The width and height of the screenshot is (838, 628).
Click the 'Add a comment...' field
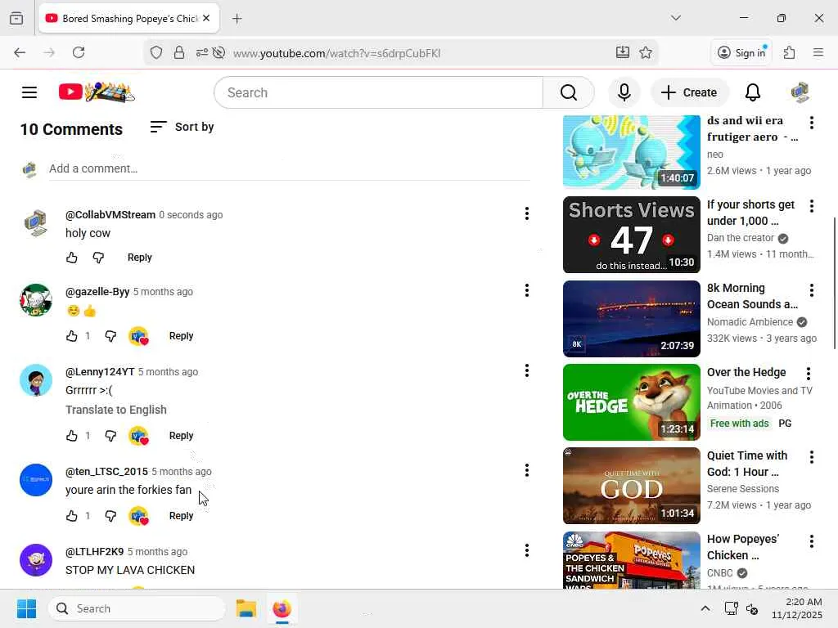coord(289,168)
